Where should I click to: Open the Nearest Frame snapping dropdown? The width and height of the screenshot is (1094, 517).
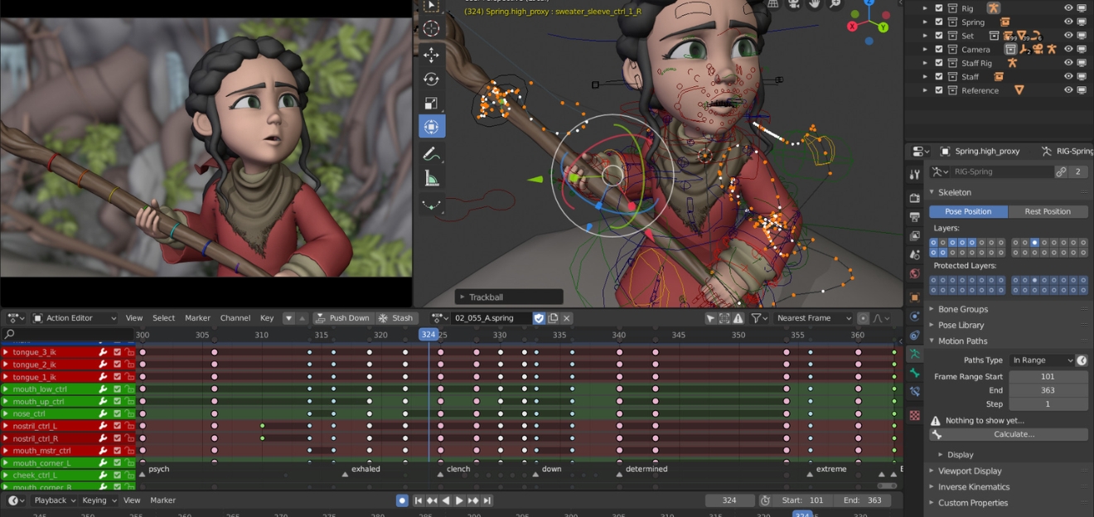813,318
